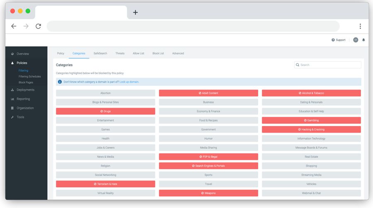The image size is (373, 208).
Task: Unblock the Terrorism & Hate category
Action: point(105,184)
